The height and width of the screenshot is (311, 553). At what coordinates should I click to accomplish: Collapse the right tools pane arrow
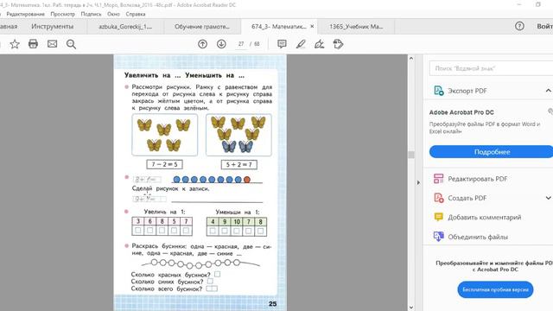[418, 182]
